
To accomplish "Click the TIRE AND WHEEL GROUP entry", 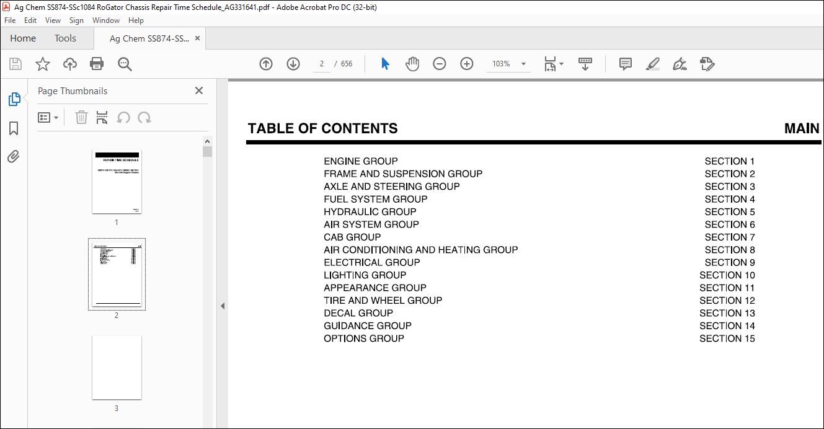I will coord(383,300).
